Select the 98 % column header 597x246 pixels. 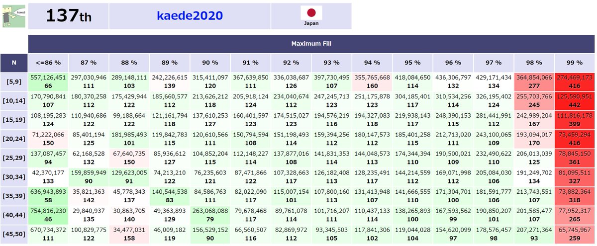pyautogui.click(x=534, y=63)
